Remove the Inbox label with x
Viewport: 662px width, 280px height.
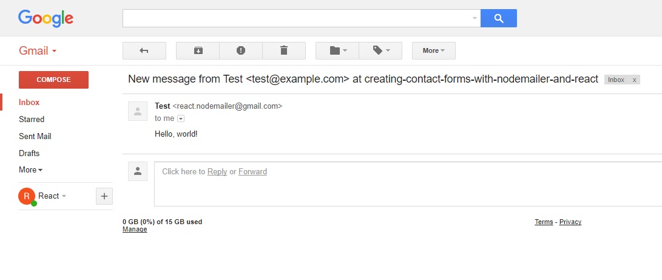634,80
